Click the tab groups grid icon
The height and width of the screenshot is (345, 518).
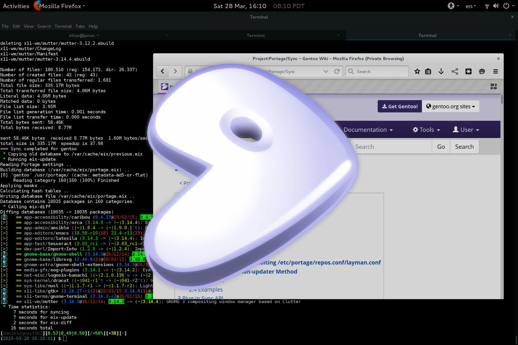click(494, 87)
